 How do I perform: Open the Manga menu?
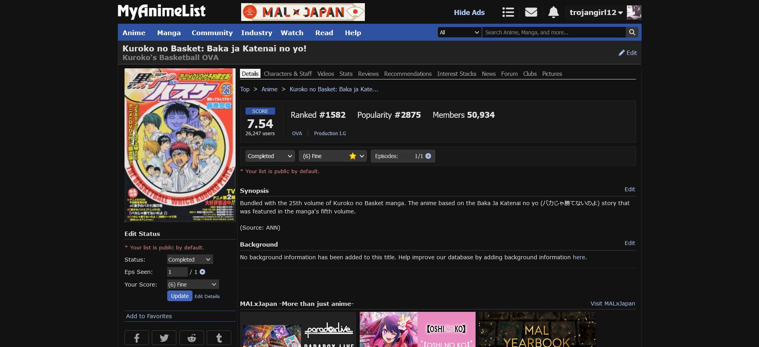click(169, 33)
